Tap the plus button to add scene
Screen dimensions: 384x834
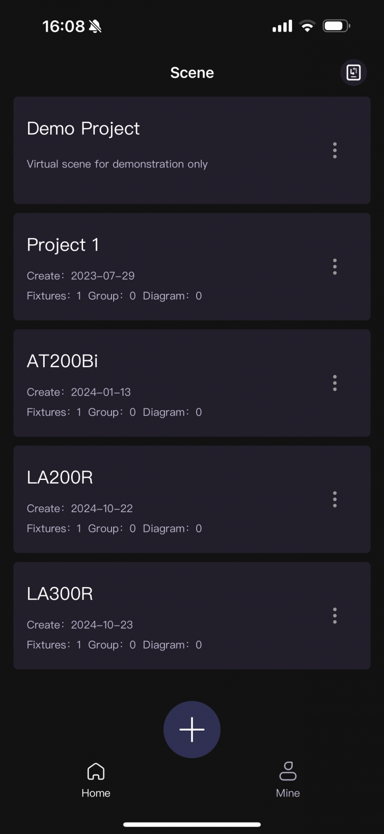tap(192, 729)
